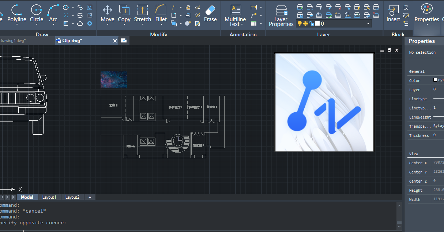Click the layer 0 white color swatch
Viewport: 444px width, 232px height.
(x=317, y=24)
